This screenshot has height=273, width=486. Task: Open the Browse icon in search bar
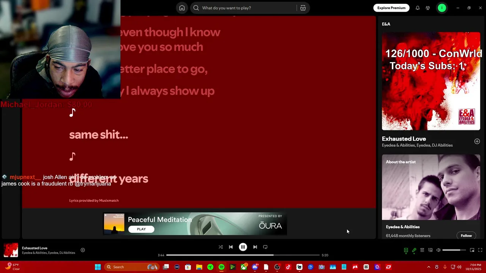(x=303, y=8)
